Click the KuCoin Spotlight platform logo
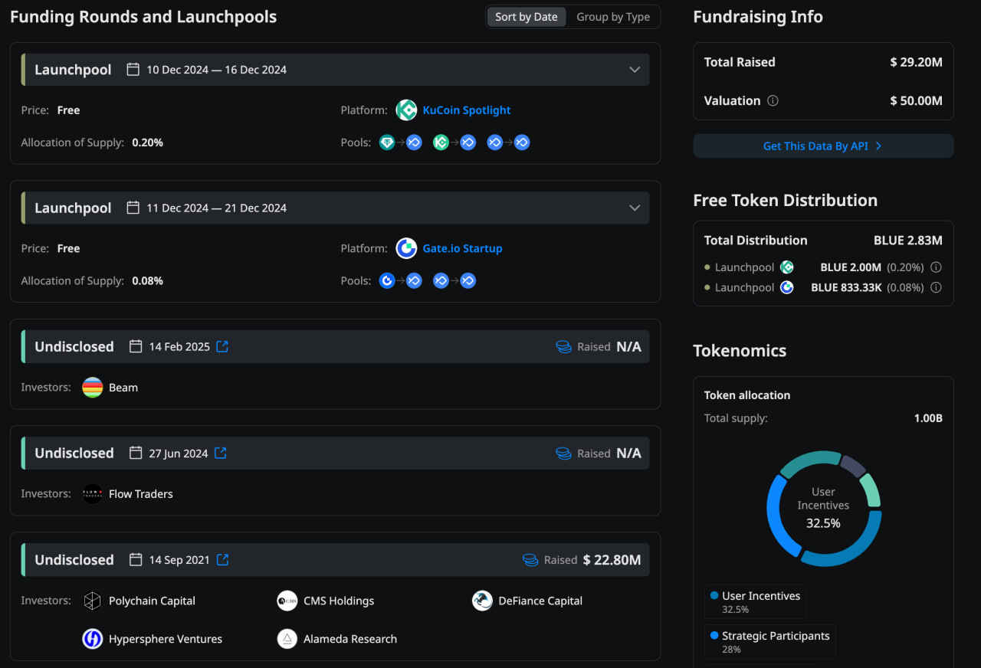The image size is (981, 668). pos(406,110)
